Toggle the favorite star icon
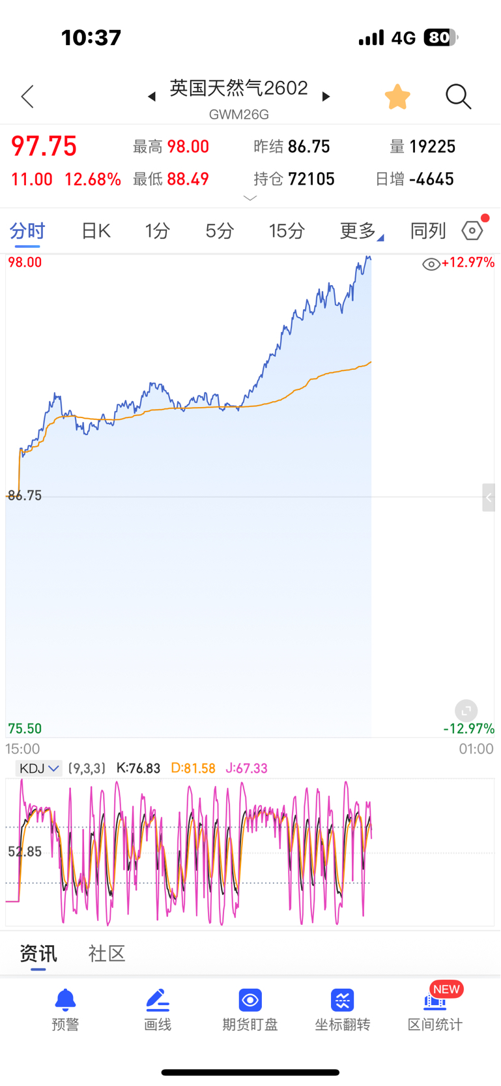Viewport: 501px width, 1086px height. (397, 97)
